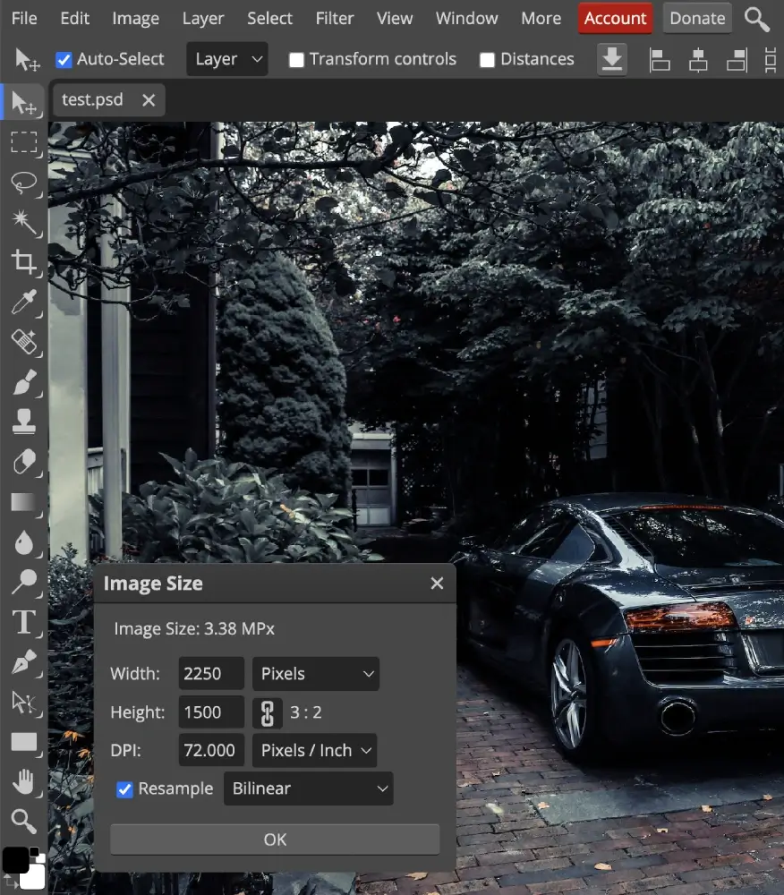Expand the Bilinear resample method dropdown

[308, 789]
